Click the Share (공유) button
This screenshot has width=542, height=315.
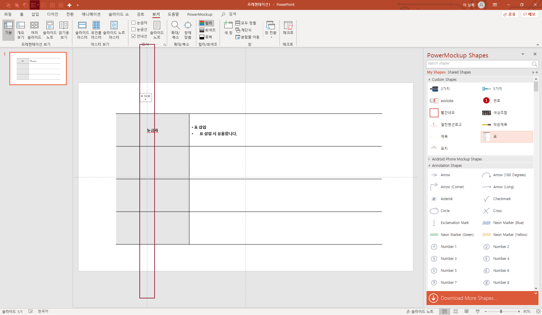510,14
